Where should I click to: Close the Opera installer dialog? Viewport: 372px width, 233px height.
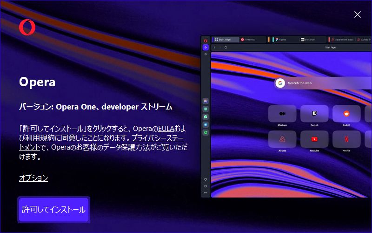[357, 14]
